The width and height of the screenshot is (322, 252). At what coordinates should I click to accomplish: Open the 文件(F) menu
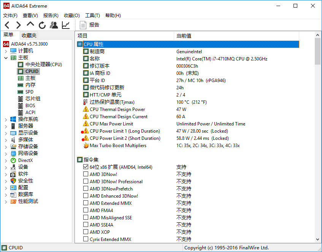coord(10,16)
